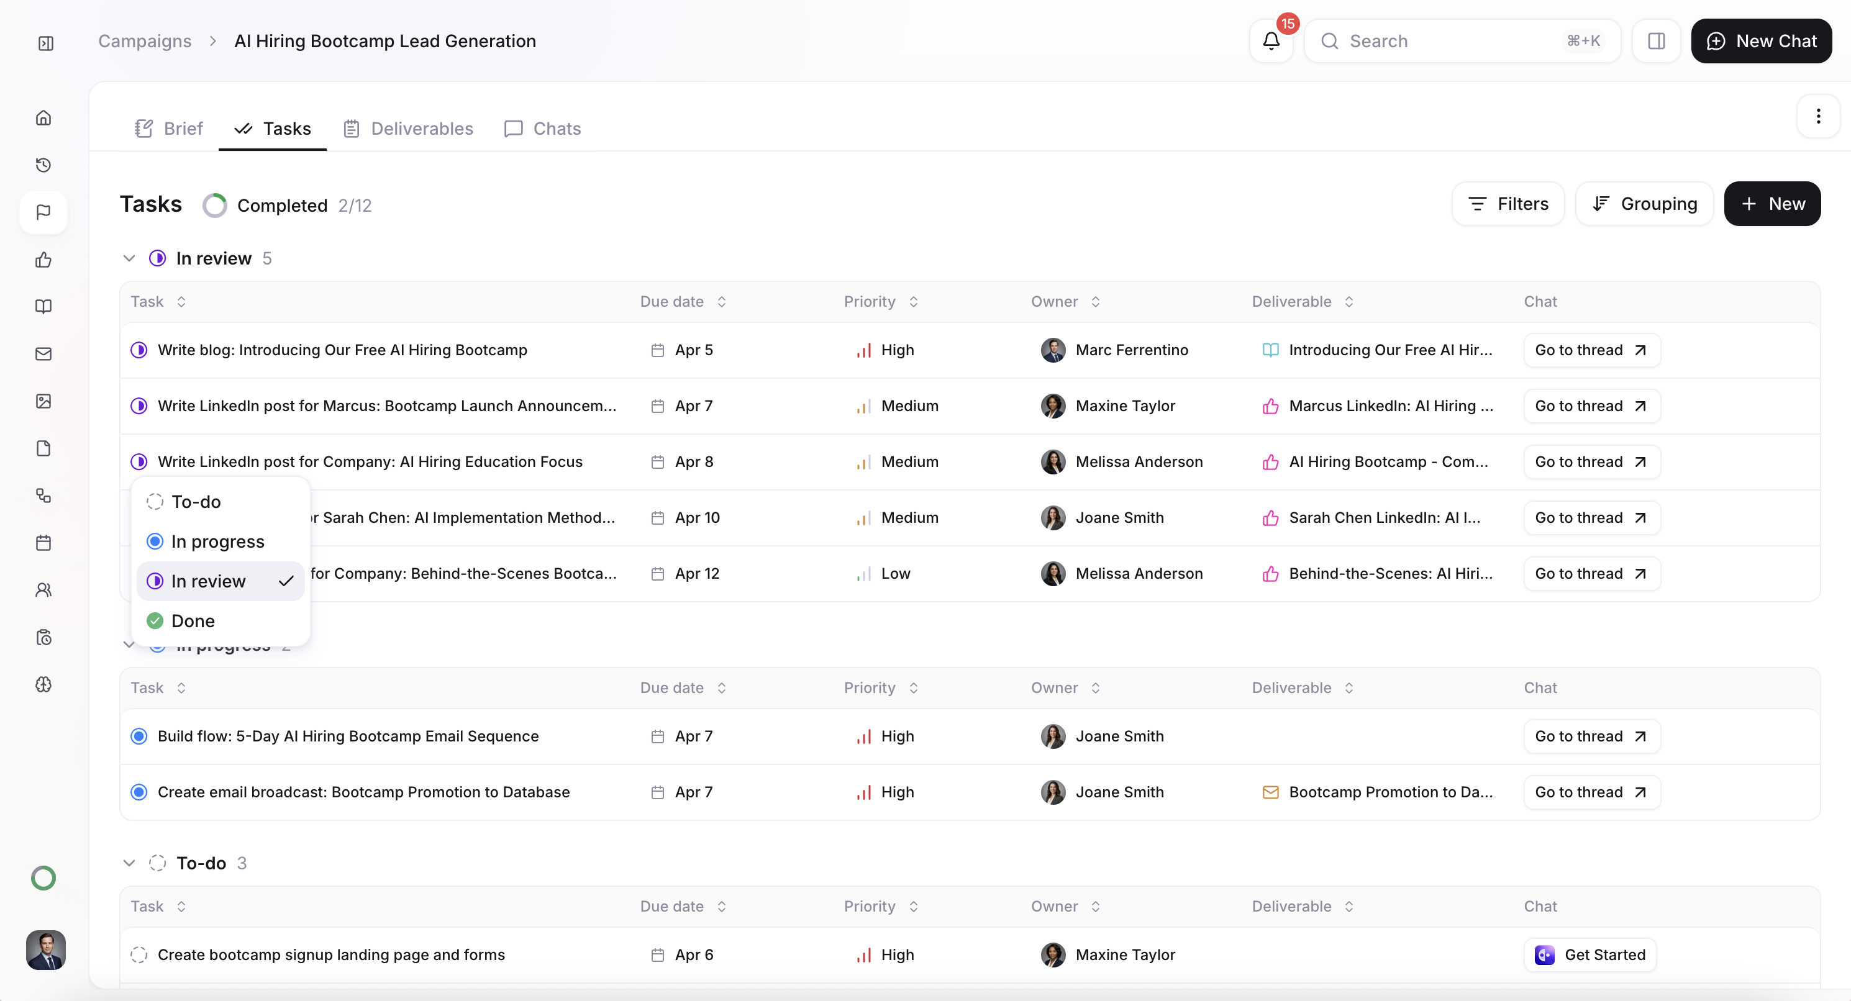
Task: Go to thread for Marc Ferrentino's blog task
Action: tap(1591, 350)
